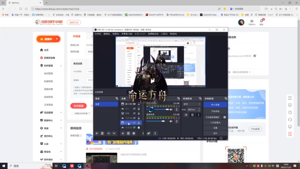Expand the 互动管理 sidebar section
The width and height of the screenshot is (300, 169).
click(61, 113)
